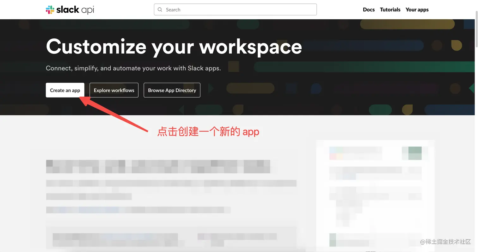Click the Create an app button
Viewport: 478px width, 252px height.
[x=65, y=90]
